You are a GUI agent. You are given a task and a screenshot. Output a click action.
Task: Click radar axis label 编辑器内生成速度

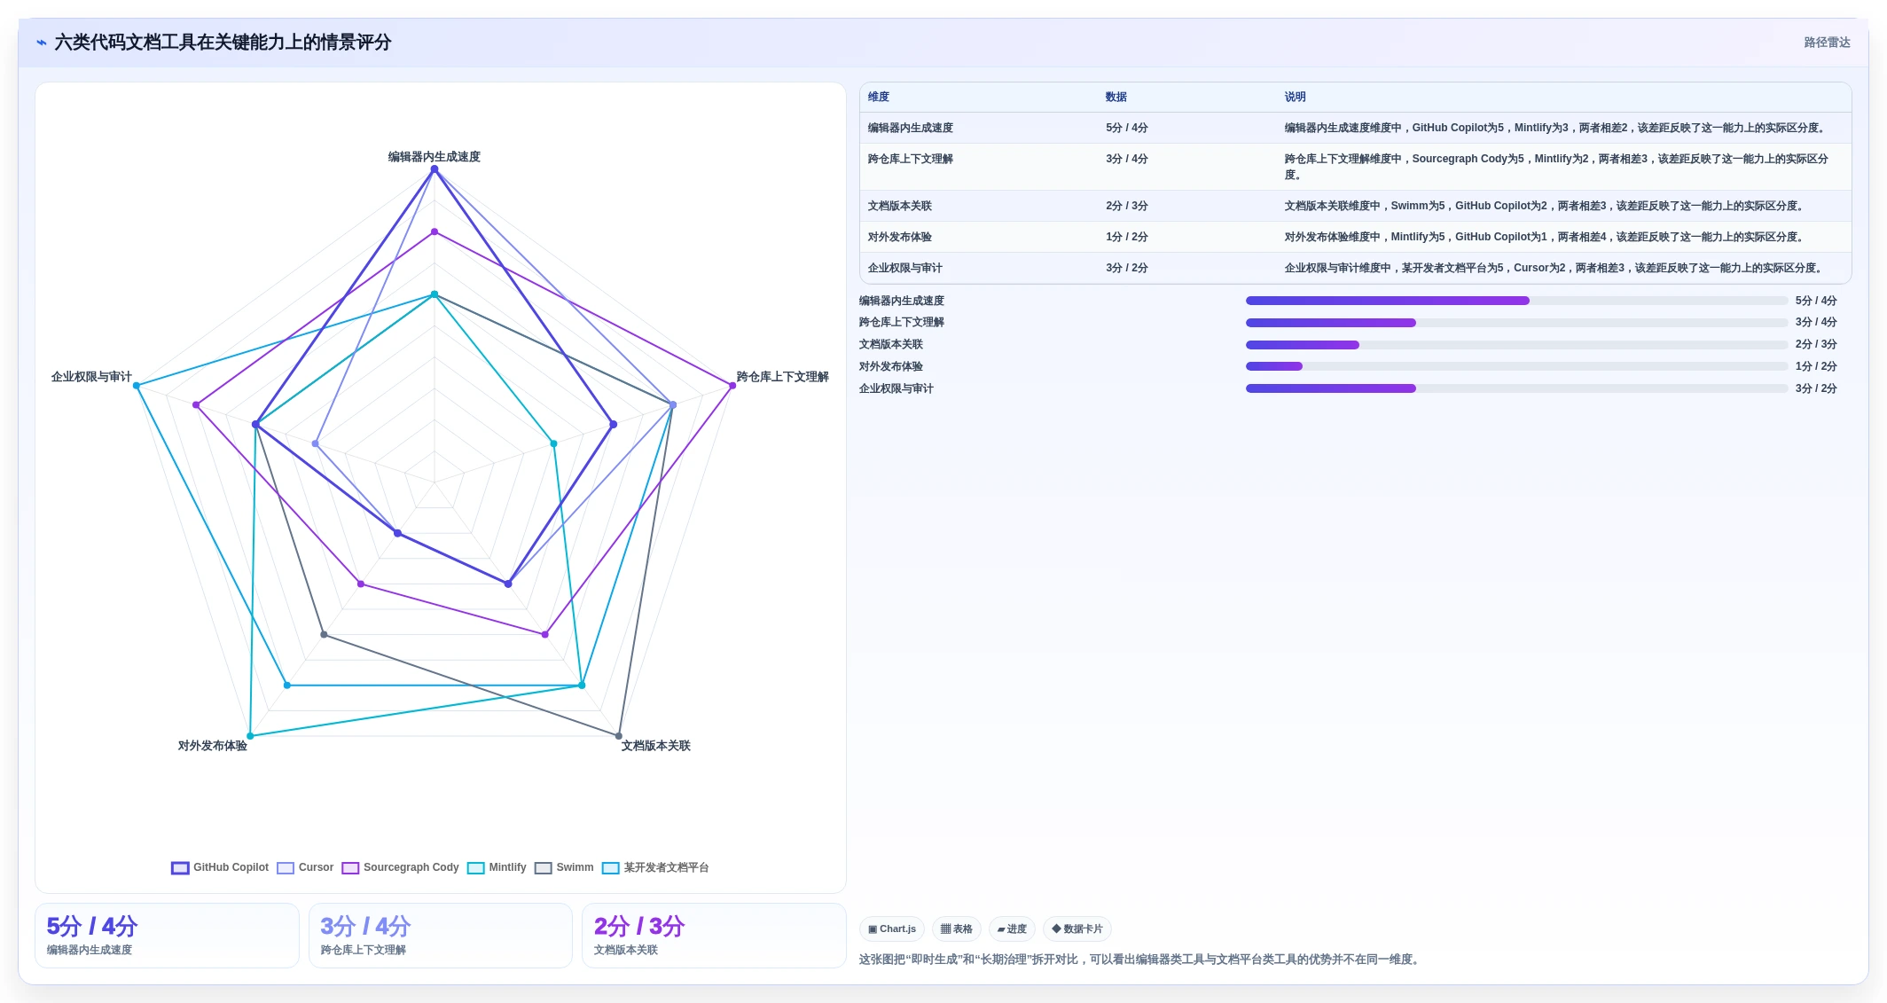point(435,157)
